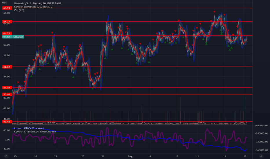
Task: Click the LTCUSD 61.52 current price label
Action: click(13, 37)
